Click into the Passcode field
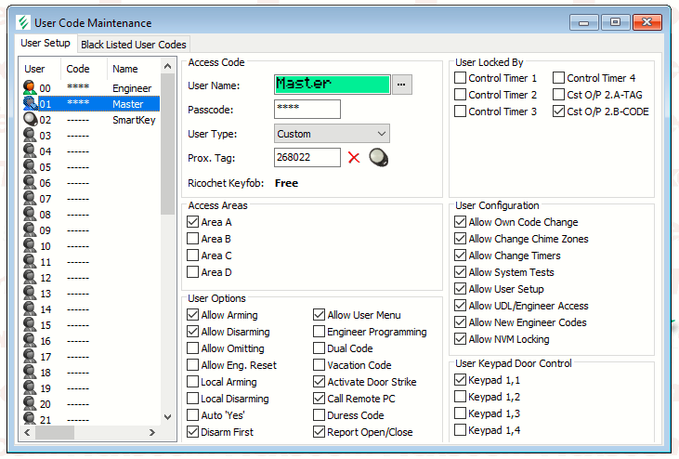 307,110
